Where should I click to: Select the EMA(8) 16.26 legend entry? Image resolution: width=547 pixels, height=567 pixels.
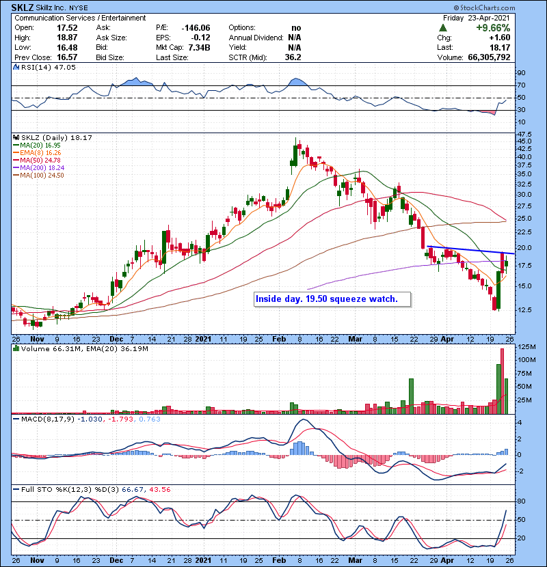click(x=37, y=152)
